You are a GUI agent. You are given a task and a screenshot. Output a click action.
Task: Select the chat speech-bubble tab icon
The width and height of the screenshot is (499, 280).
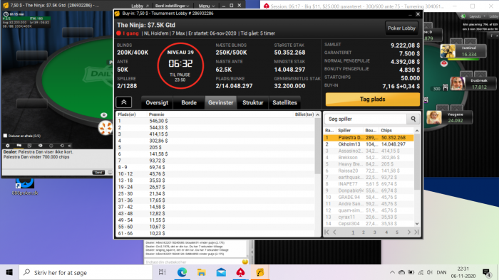click(x=19, y=146)
